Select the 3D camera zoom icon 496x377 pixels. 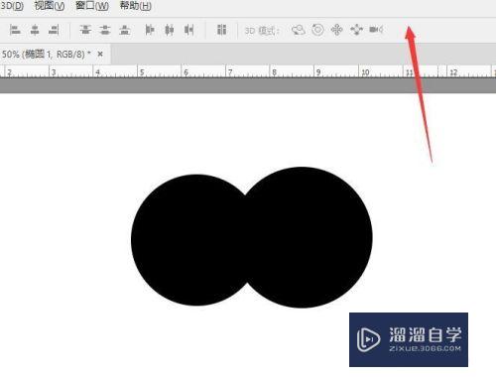click(x=376, y=30)
